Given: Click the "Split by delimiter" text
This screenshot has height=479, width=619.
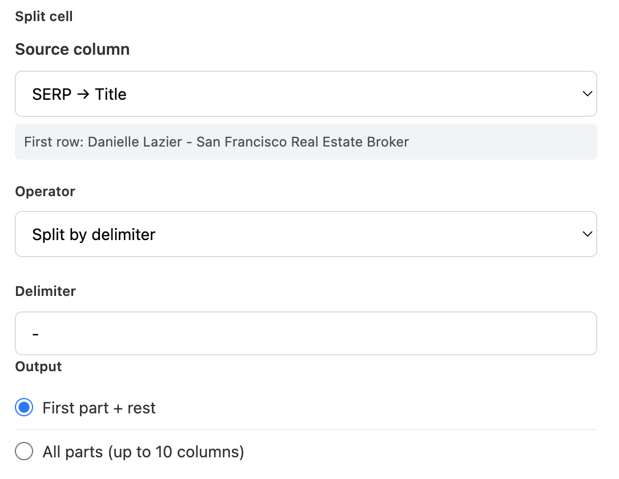Looking at the screenshot, I should click(x=94, y=235).
